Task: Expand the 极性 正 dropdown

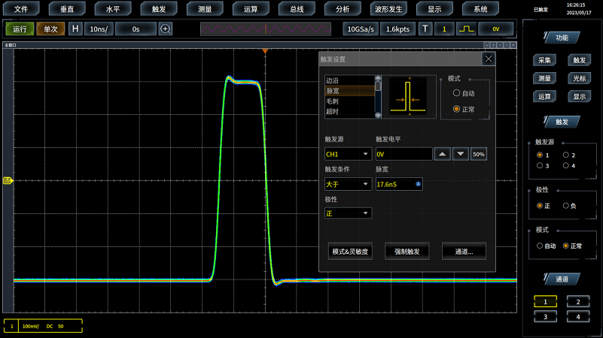Action: point(348,213)
